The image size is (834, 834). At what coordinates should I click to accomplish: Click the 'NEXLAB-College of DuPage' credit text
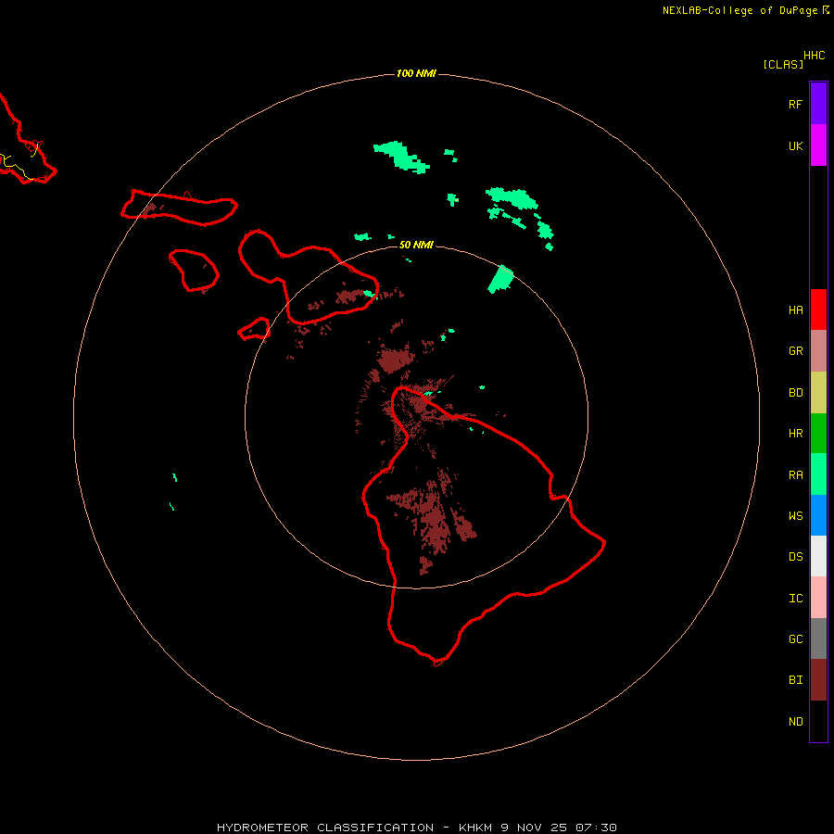point(739,10)
